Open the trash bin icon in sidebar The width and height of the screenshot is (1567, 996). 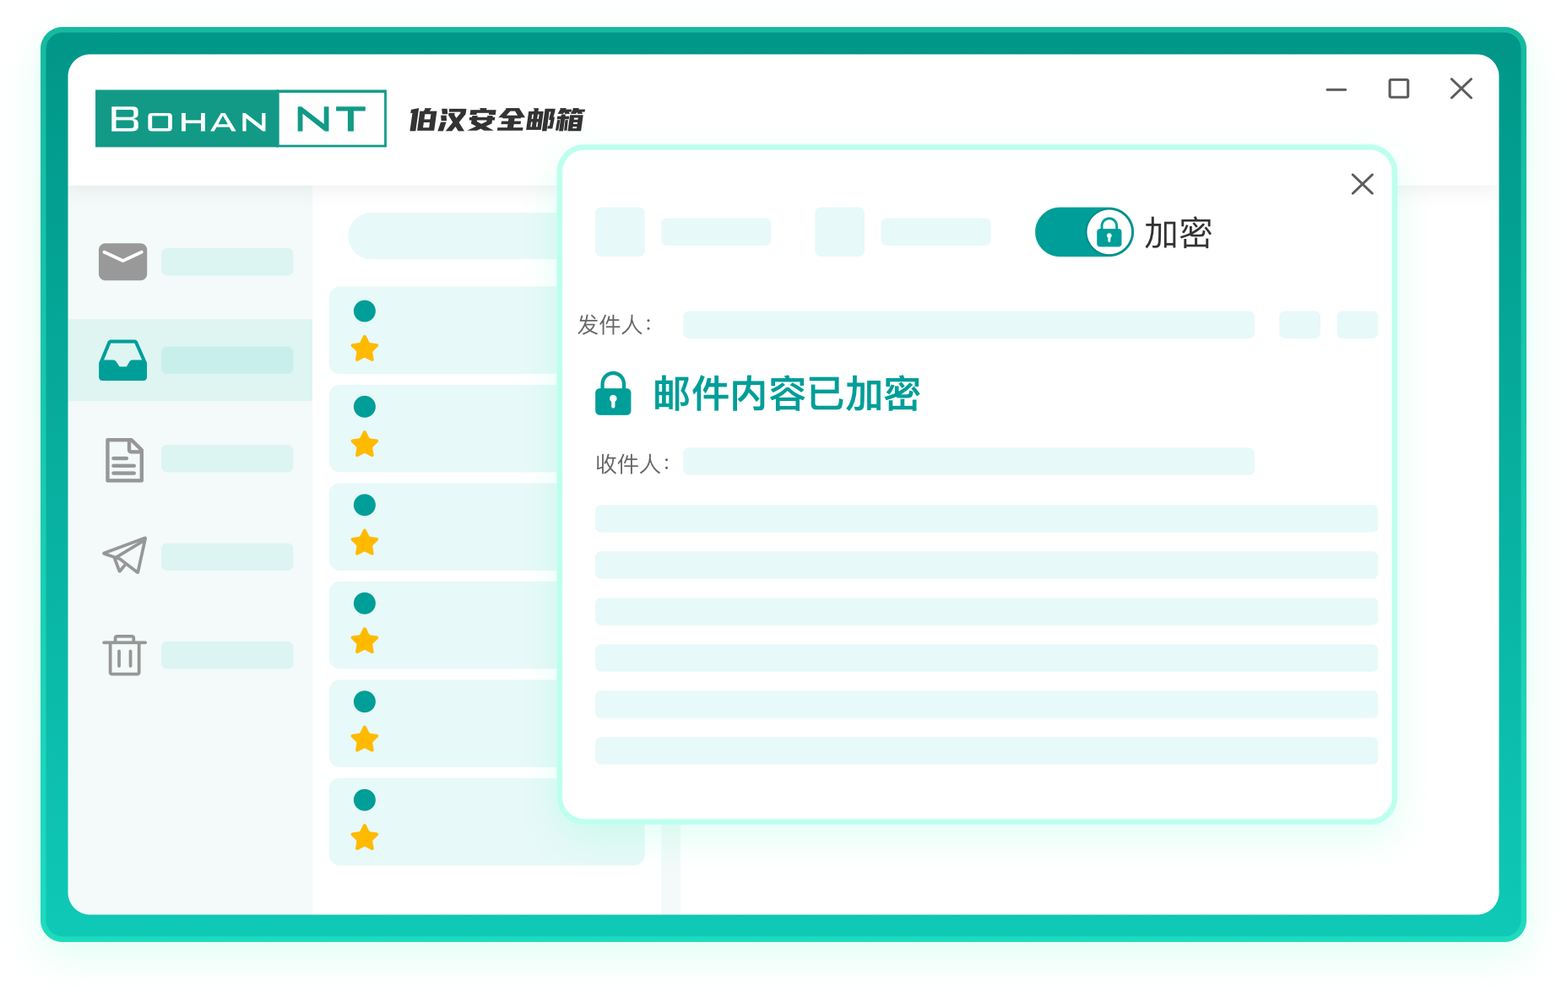pyautogui.click(x=124, y=655)
